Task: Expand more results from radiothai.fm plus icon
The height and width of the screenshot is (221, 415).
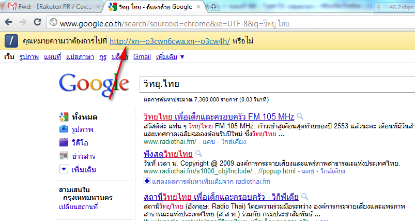Action: click(x=147, y=181)
